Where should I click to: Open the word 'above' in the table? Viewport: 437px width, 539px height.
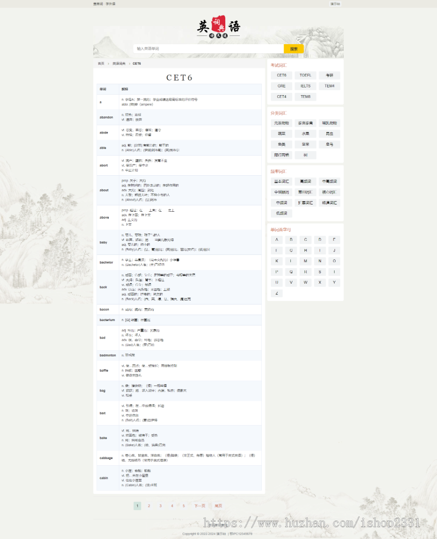click(104, 218)
